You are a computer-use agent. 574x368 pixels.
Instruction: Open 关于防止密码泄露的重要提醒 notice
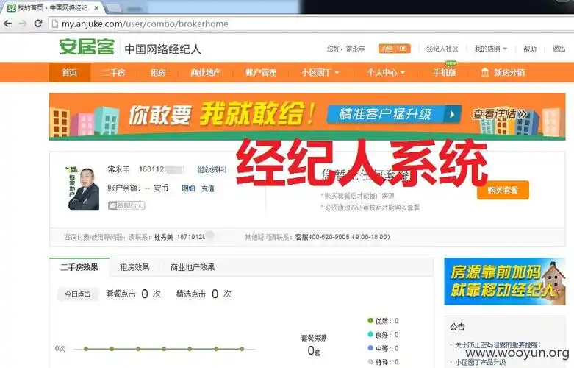coord(498,344)
